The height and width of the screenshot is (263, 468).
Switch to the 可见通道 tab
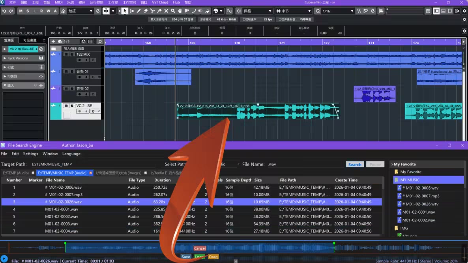[x=30, y=40]
